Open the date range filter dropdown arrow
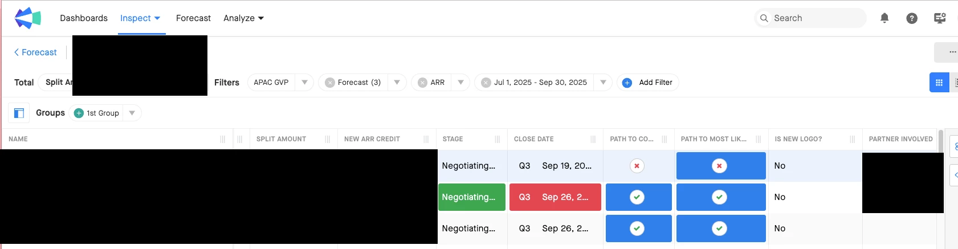Image resolution: width=958 pixels, height=249 pixels. [x=603, y=83]
